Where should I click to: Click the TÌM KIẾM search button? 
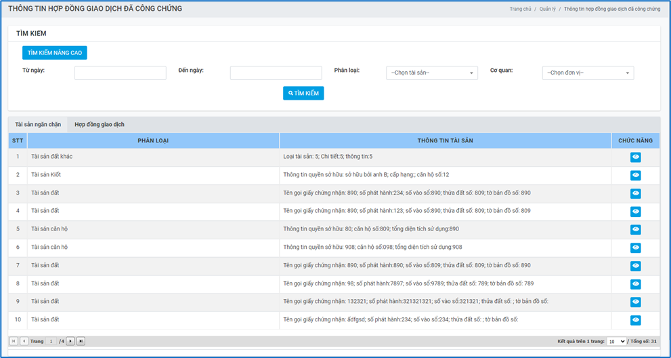point(303,94)
